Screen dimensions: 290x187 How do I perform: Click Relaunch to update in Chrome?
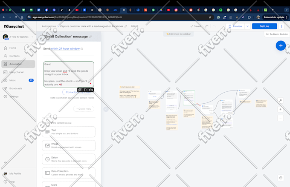[x=274, y=17]
